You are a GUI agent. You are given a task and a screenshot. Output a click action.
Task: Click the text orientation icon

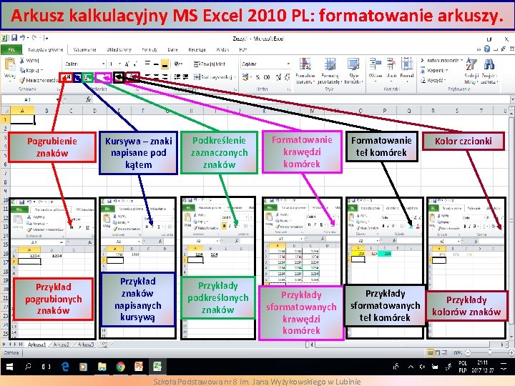(x=178, y=64)
